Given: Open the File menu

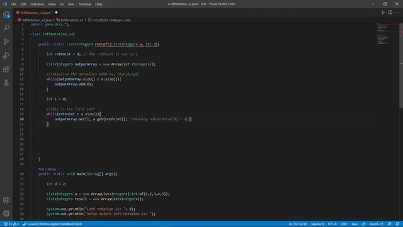Looking at the screenshot, I should (x=14, y=4).
